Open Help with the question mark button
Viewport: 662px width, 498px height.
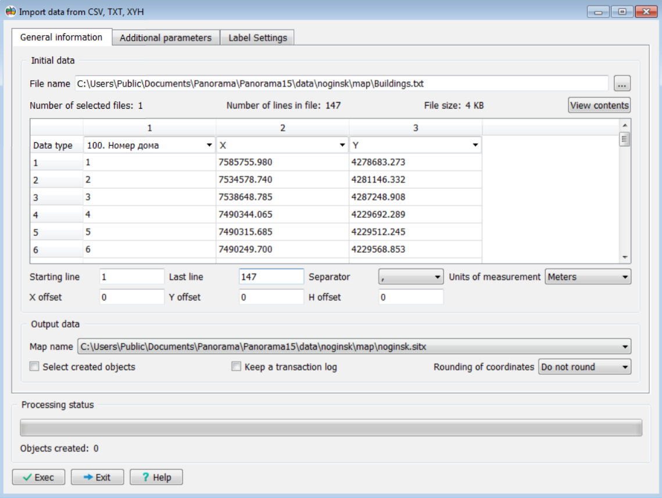(156, 477)
